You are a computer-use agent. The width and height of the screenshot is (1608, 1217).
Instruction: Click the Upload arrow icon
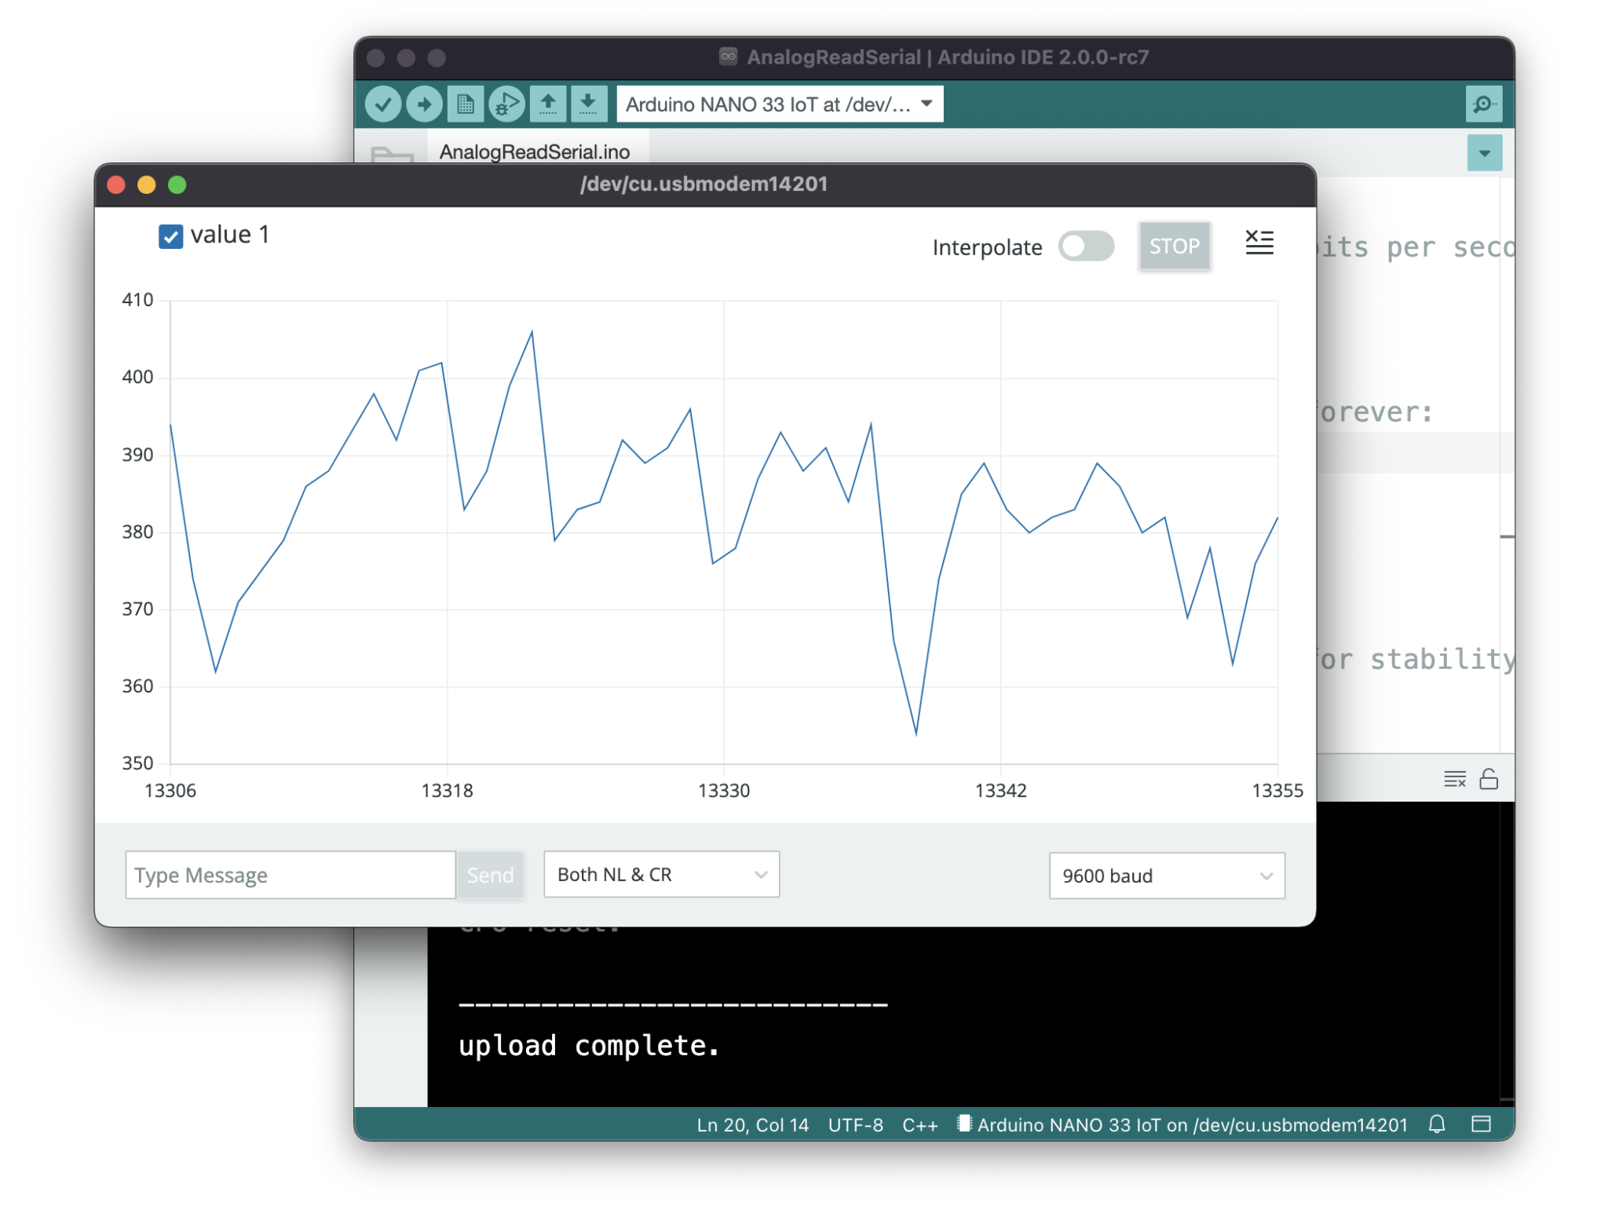pyautogui.click(x=424, y=104)
